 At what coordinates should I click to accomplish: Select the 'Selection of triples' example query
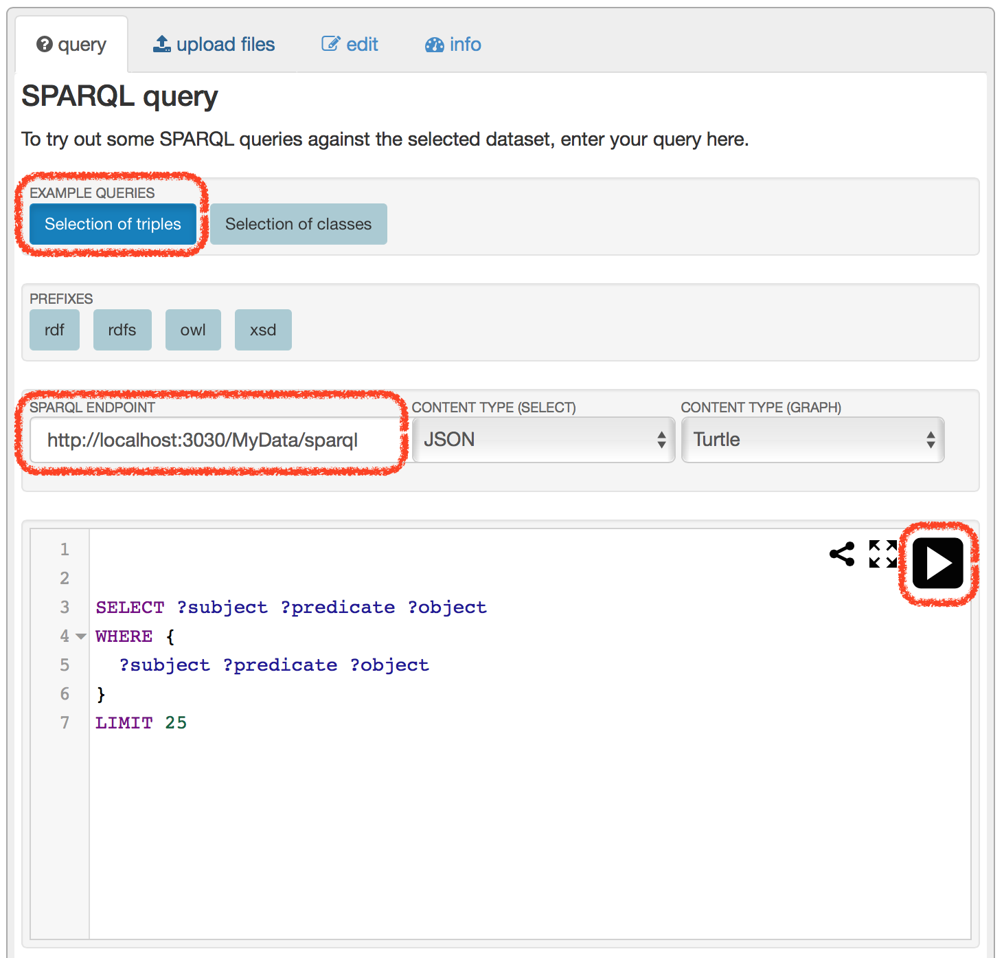112,224
